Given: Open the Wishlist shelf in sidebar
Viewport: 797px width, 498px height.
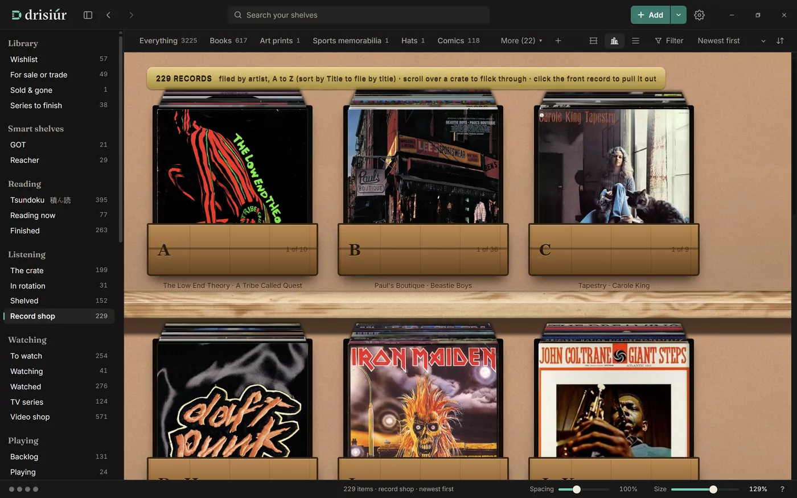Looking at the screenshot, I should (x=59, y=59).
